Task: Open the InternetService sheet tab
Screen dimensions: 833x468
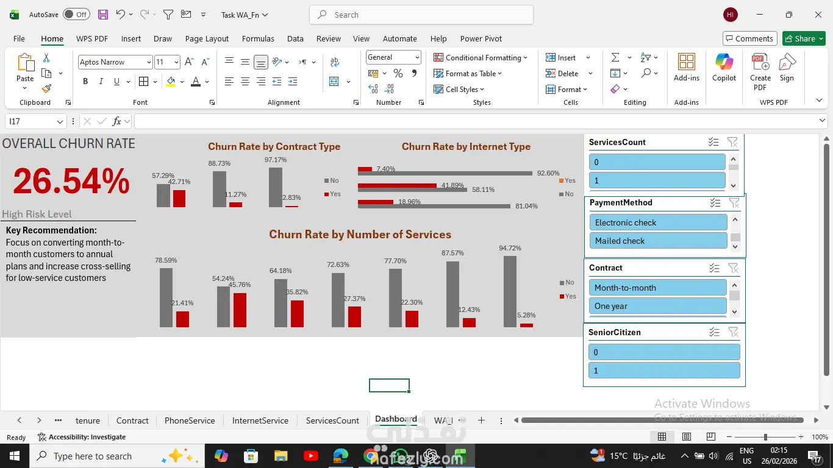Action: (260, 420)
